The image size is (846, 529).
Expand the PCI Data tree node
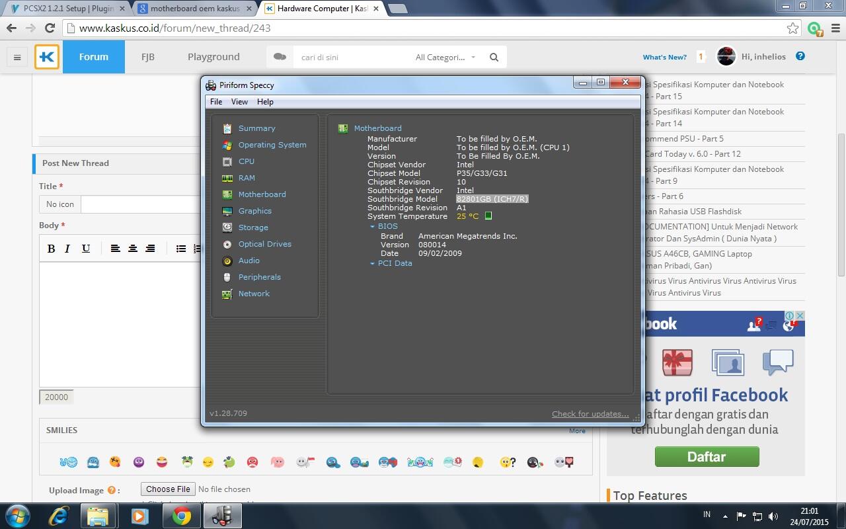point(372,264)
